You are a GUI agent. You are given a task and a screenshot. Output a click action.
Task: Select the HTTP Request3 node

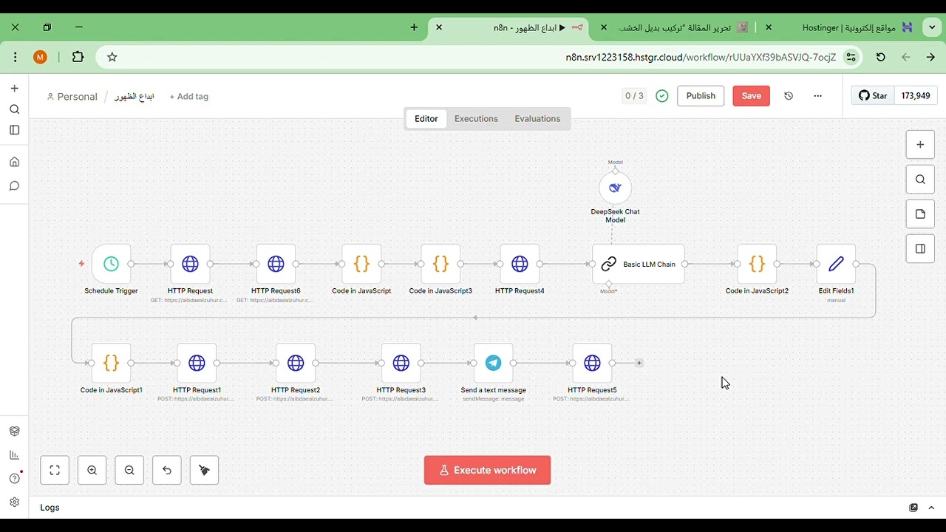[x=401, y=363]
